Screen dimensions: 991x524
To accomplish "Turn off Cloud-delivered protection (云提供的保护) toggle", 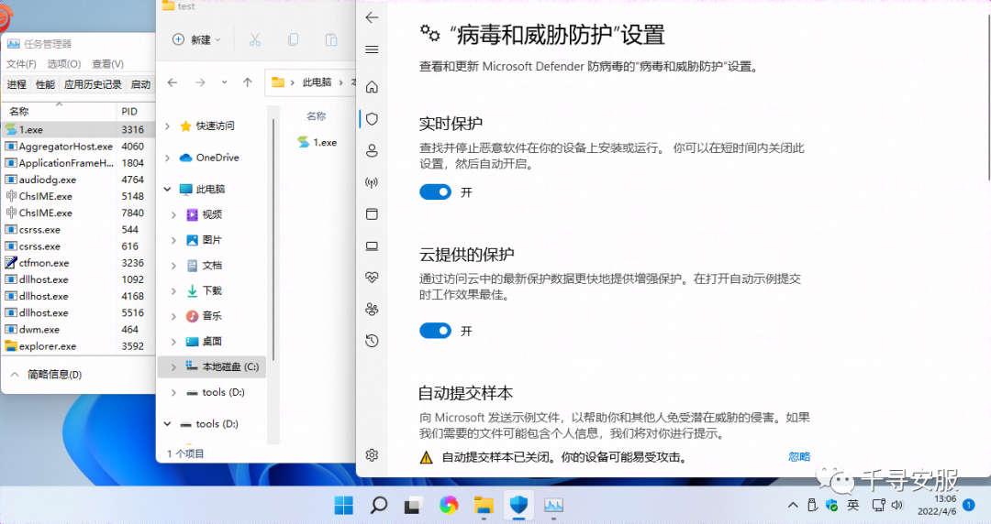I will [x=436, y=331].
